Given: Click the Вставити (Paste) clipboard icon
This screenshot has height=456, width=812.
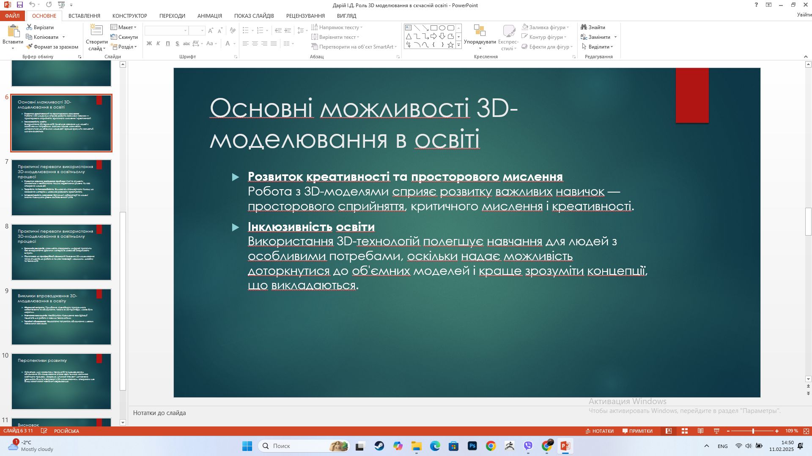Looking at the screenshot, I should (x=13, y=32).
